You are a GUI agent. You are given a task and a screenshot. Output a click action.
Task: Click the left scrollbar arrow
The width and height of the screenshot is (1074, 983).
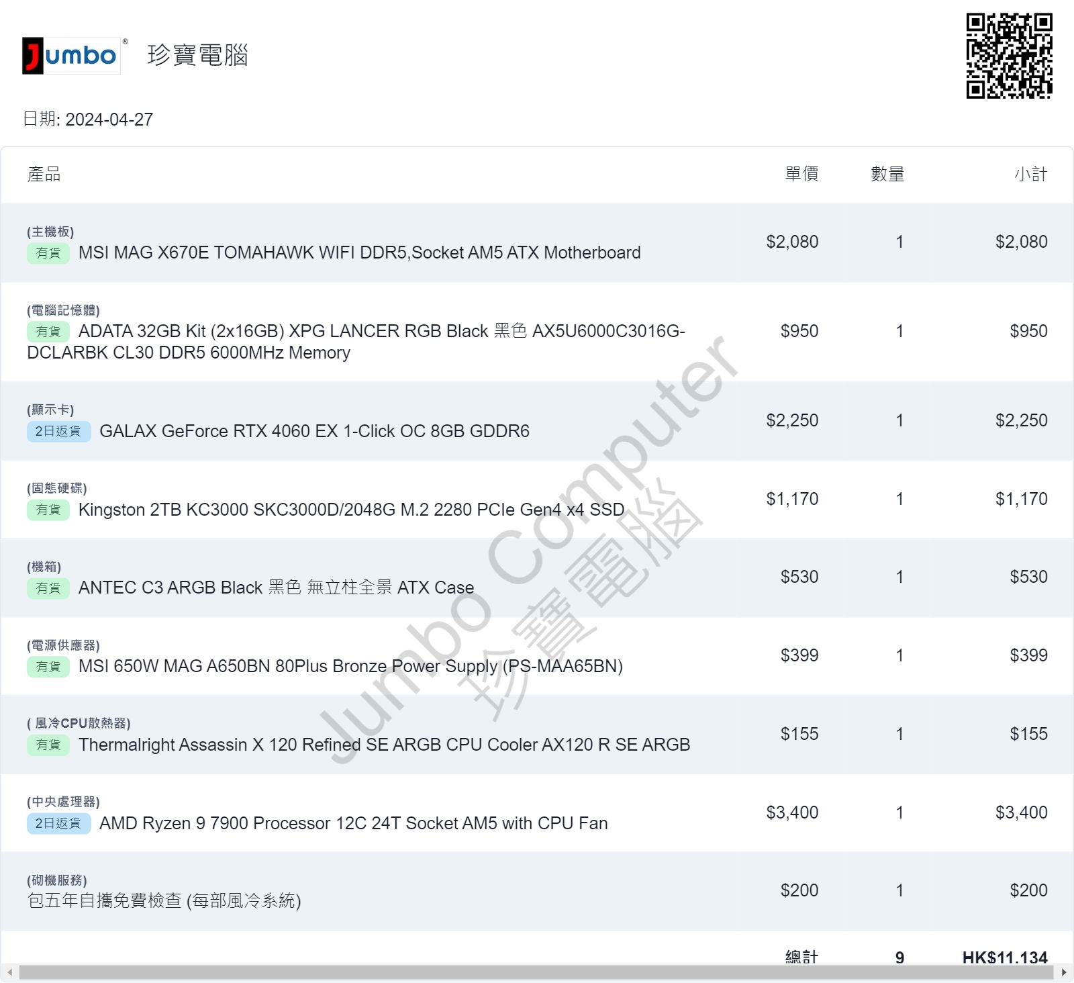[9, 972]
